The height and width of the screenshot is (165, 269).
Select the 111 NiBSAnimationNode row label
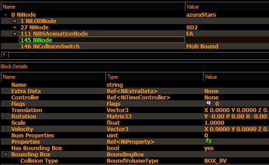click(x=54, y=34)
